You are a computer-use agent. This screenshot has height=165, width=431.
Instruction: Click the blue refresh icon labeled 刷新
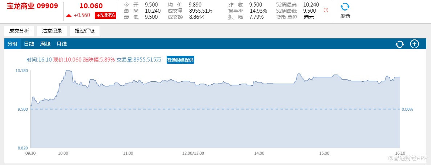click(x=345, y=7)
